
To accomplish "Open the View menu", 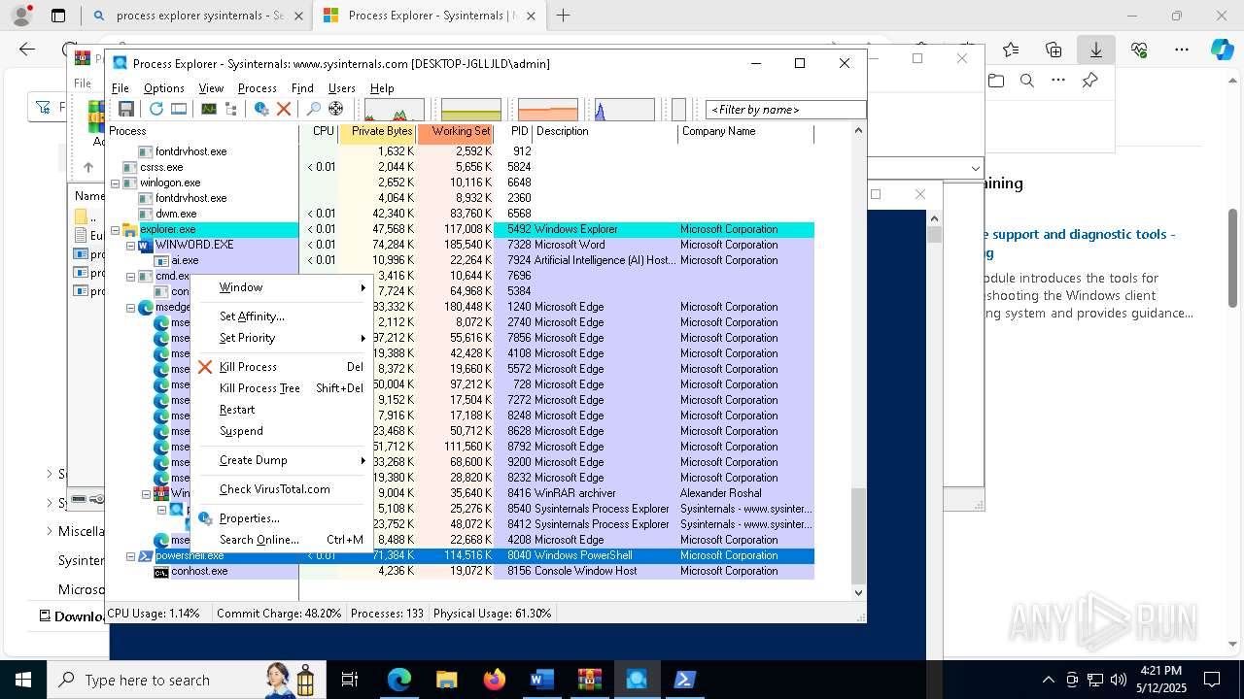I will [211, 88].
